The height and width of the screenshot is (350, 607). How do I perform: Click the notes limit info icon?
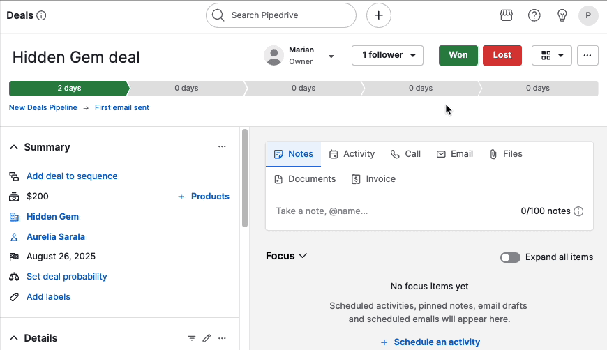(578, 211)
